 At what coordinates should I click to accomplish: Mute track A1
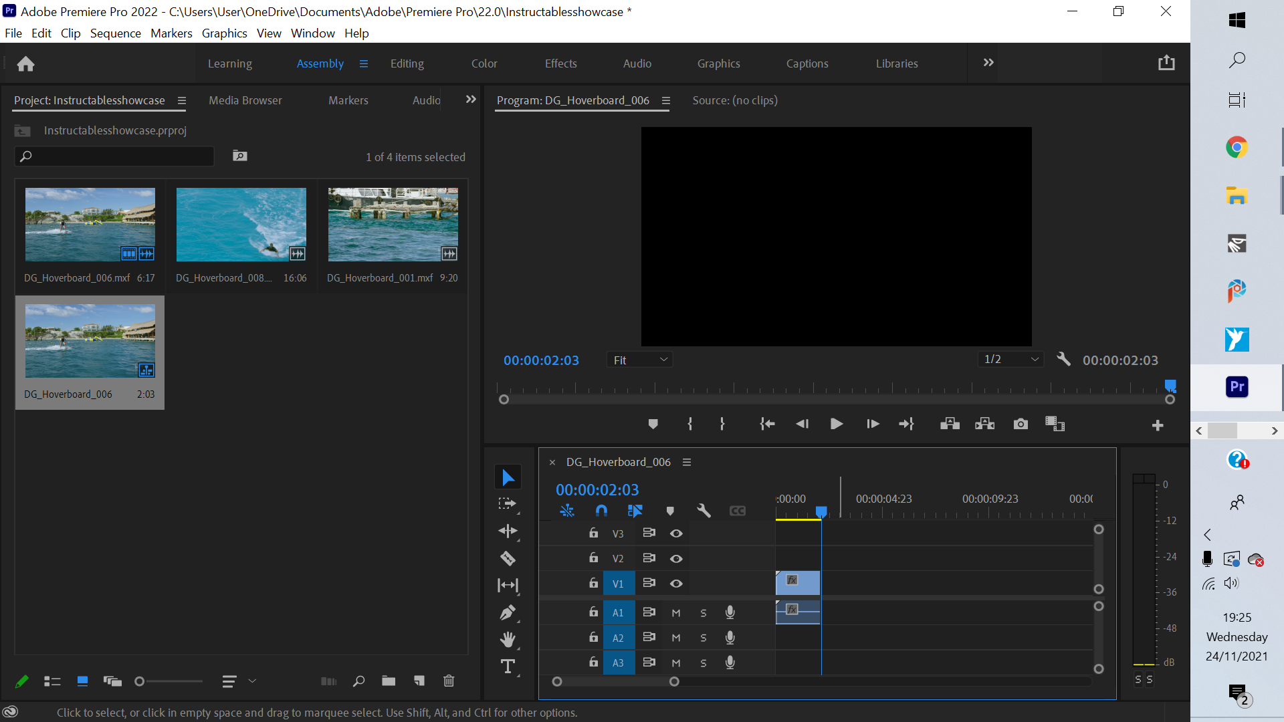pos(676,613)
